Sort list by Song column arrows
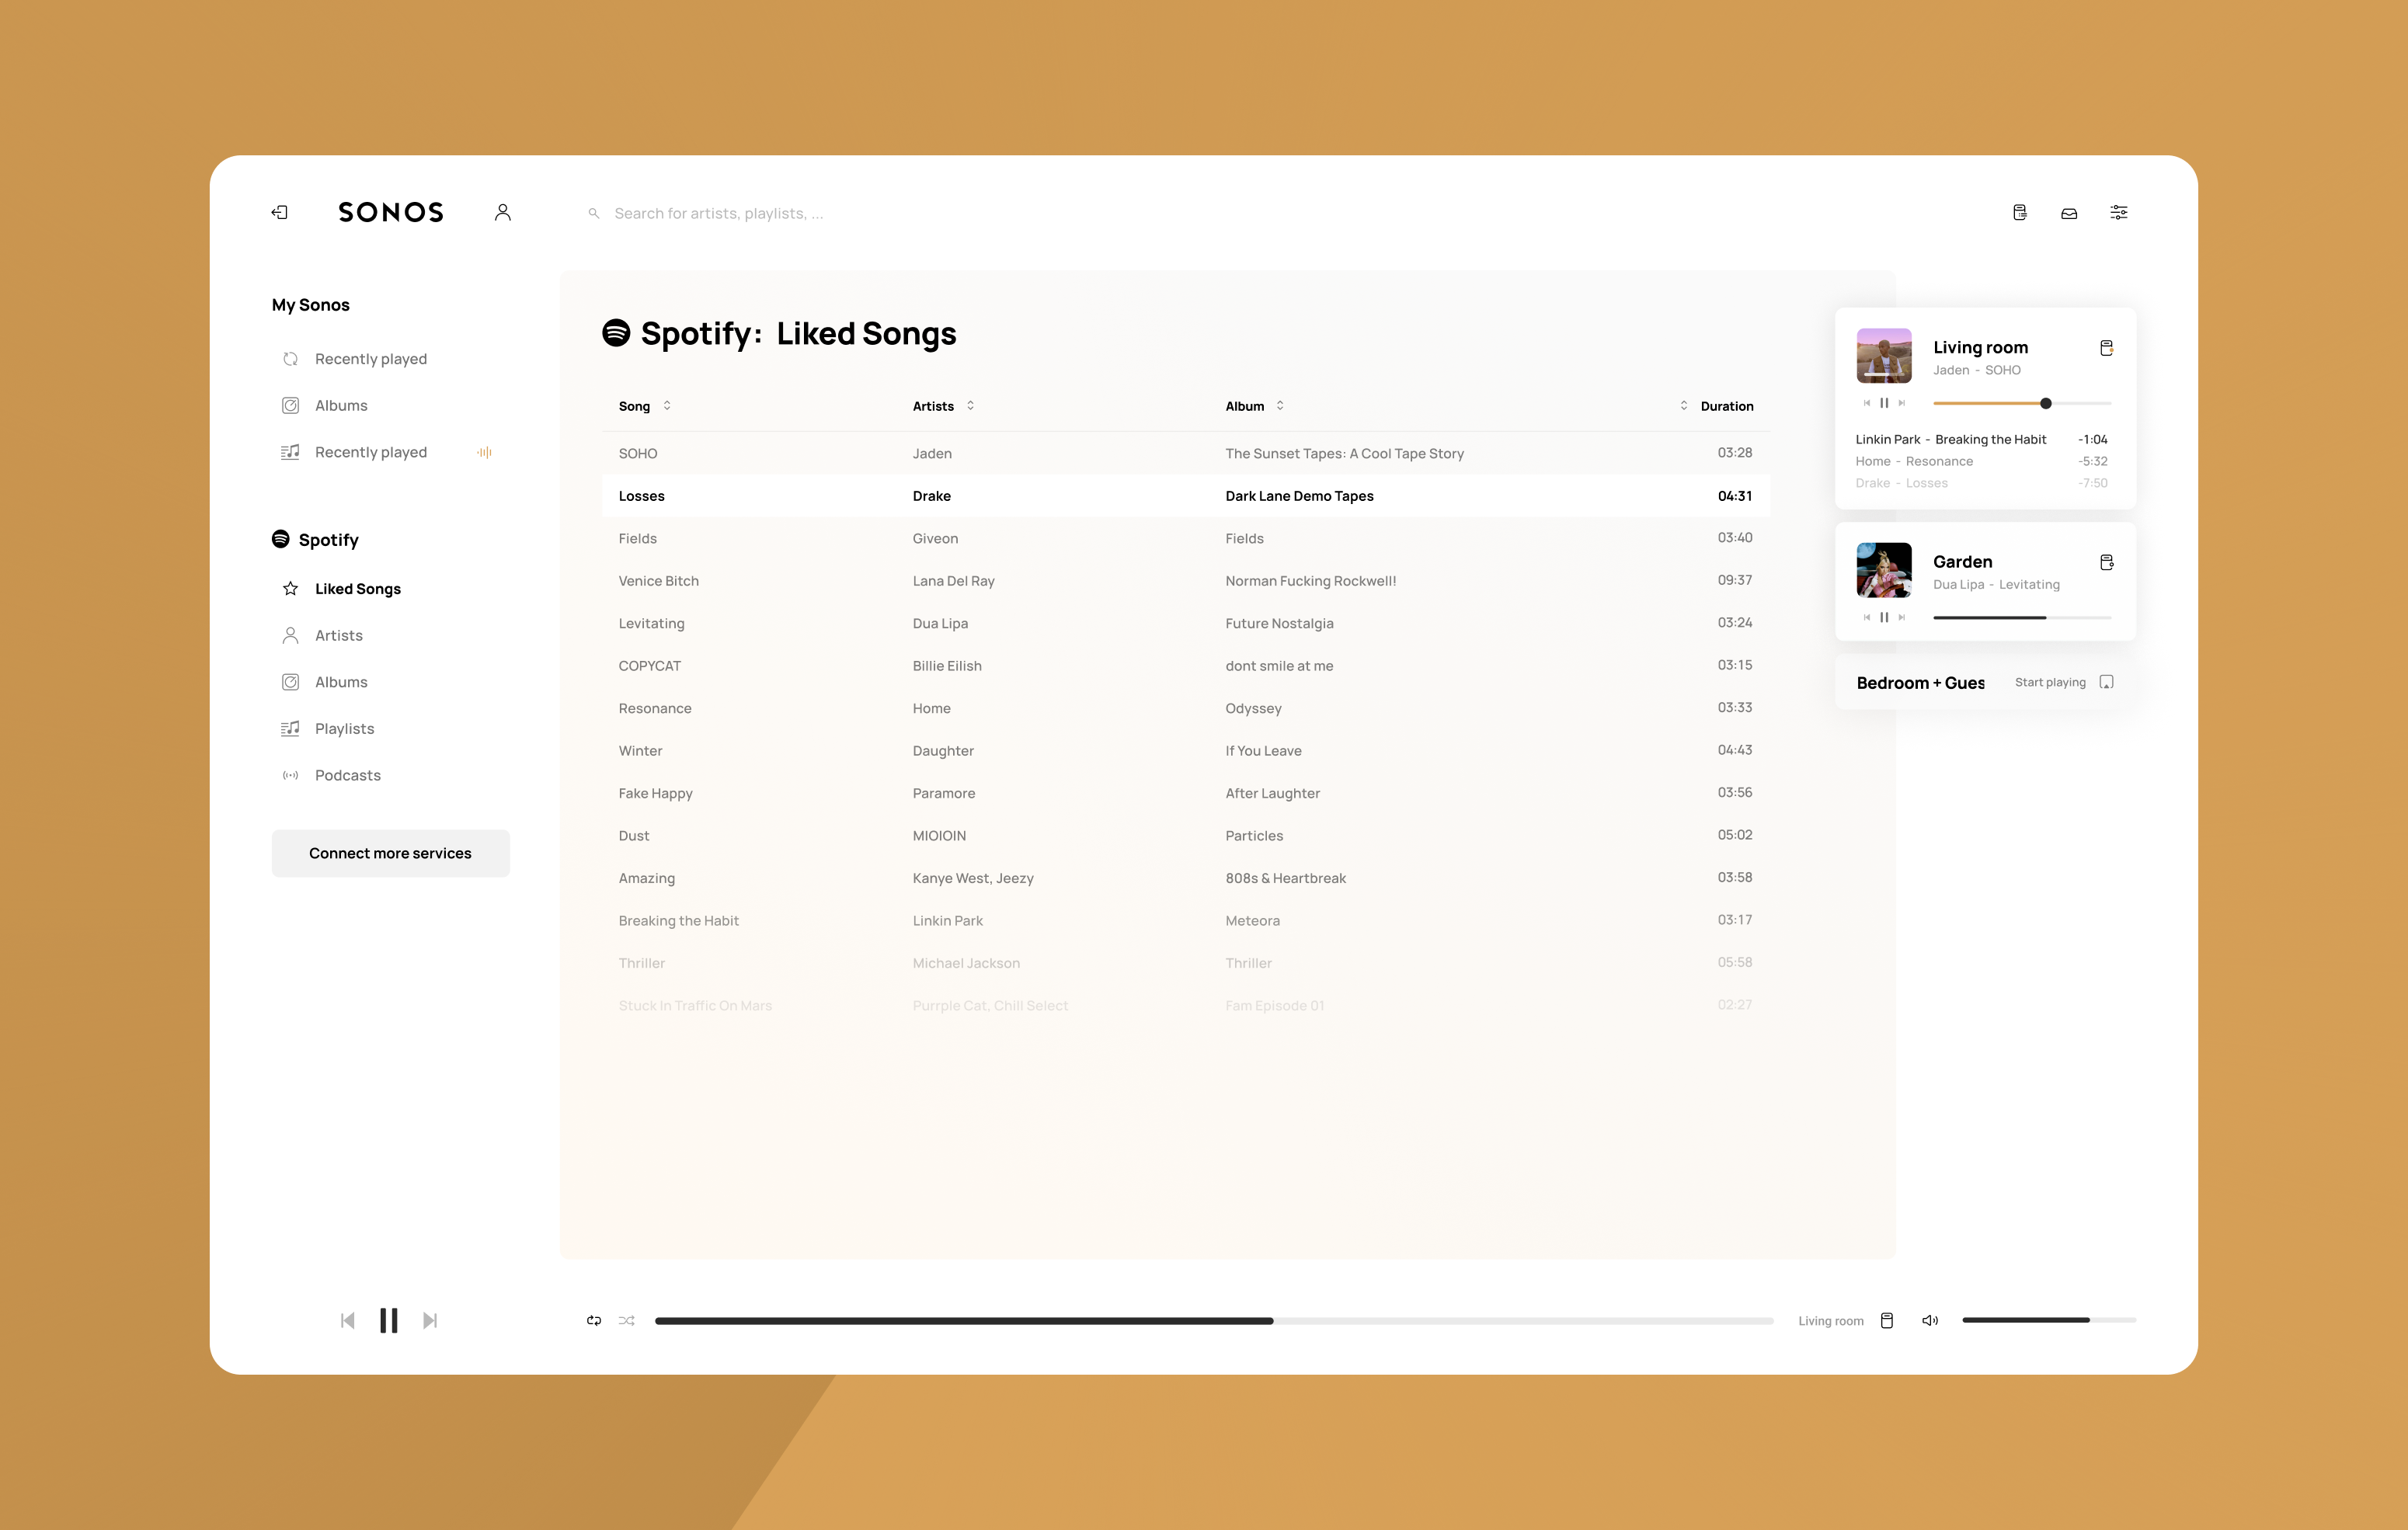This screenshot has width=2408, height=1530. tap(667, 405)
